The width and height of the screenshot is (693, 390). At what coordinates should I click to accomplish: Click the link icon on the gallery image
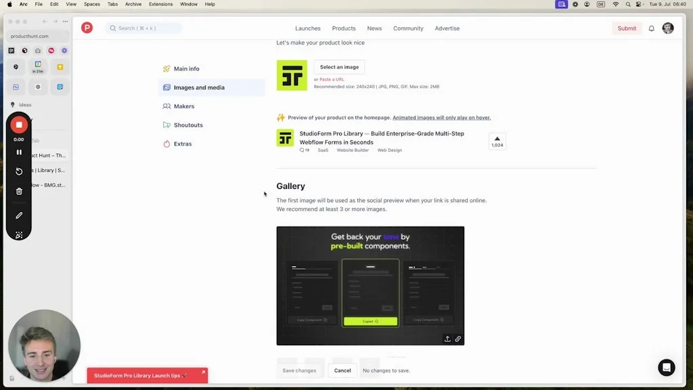(x=458, y=338)
